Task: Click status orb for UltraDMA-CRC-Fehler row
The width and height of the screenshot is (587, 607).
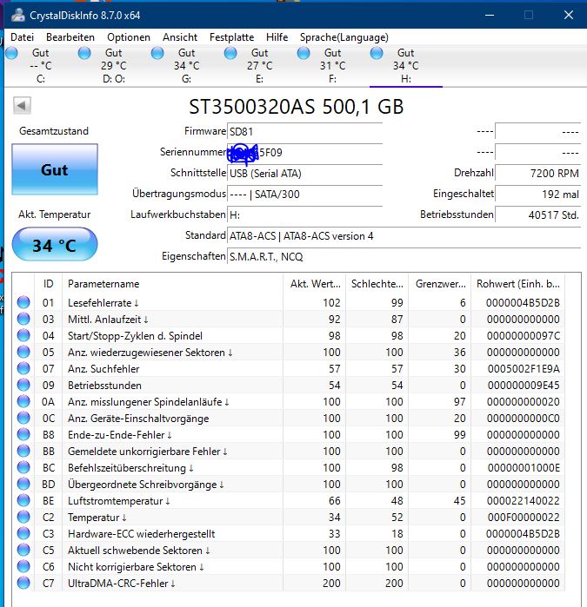Action: tap(23, 583)
